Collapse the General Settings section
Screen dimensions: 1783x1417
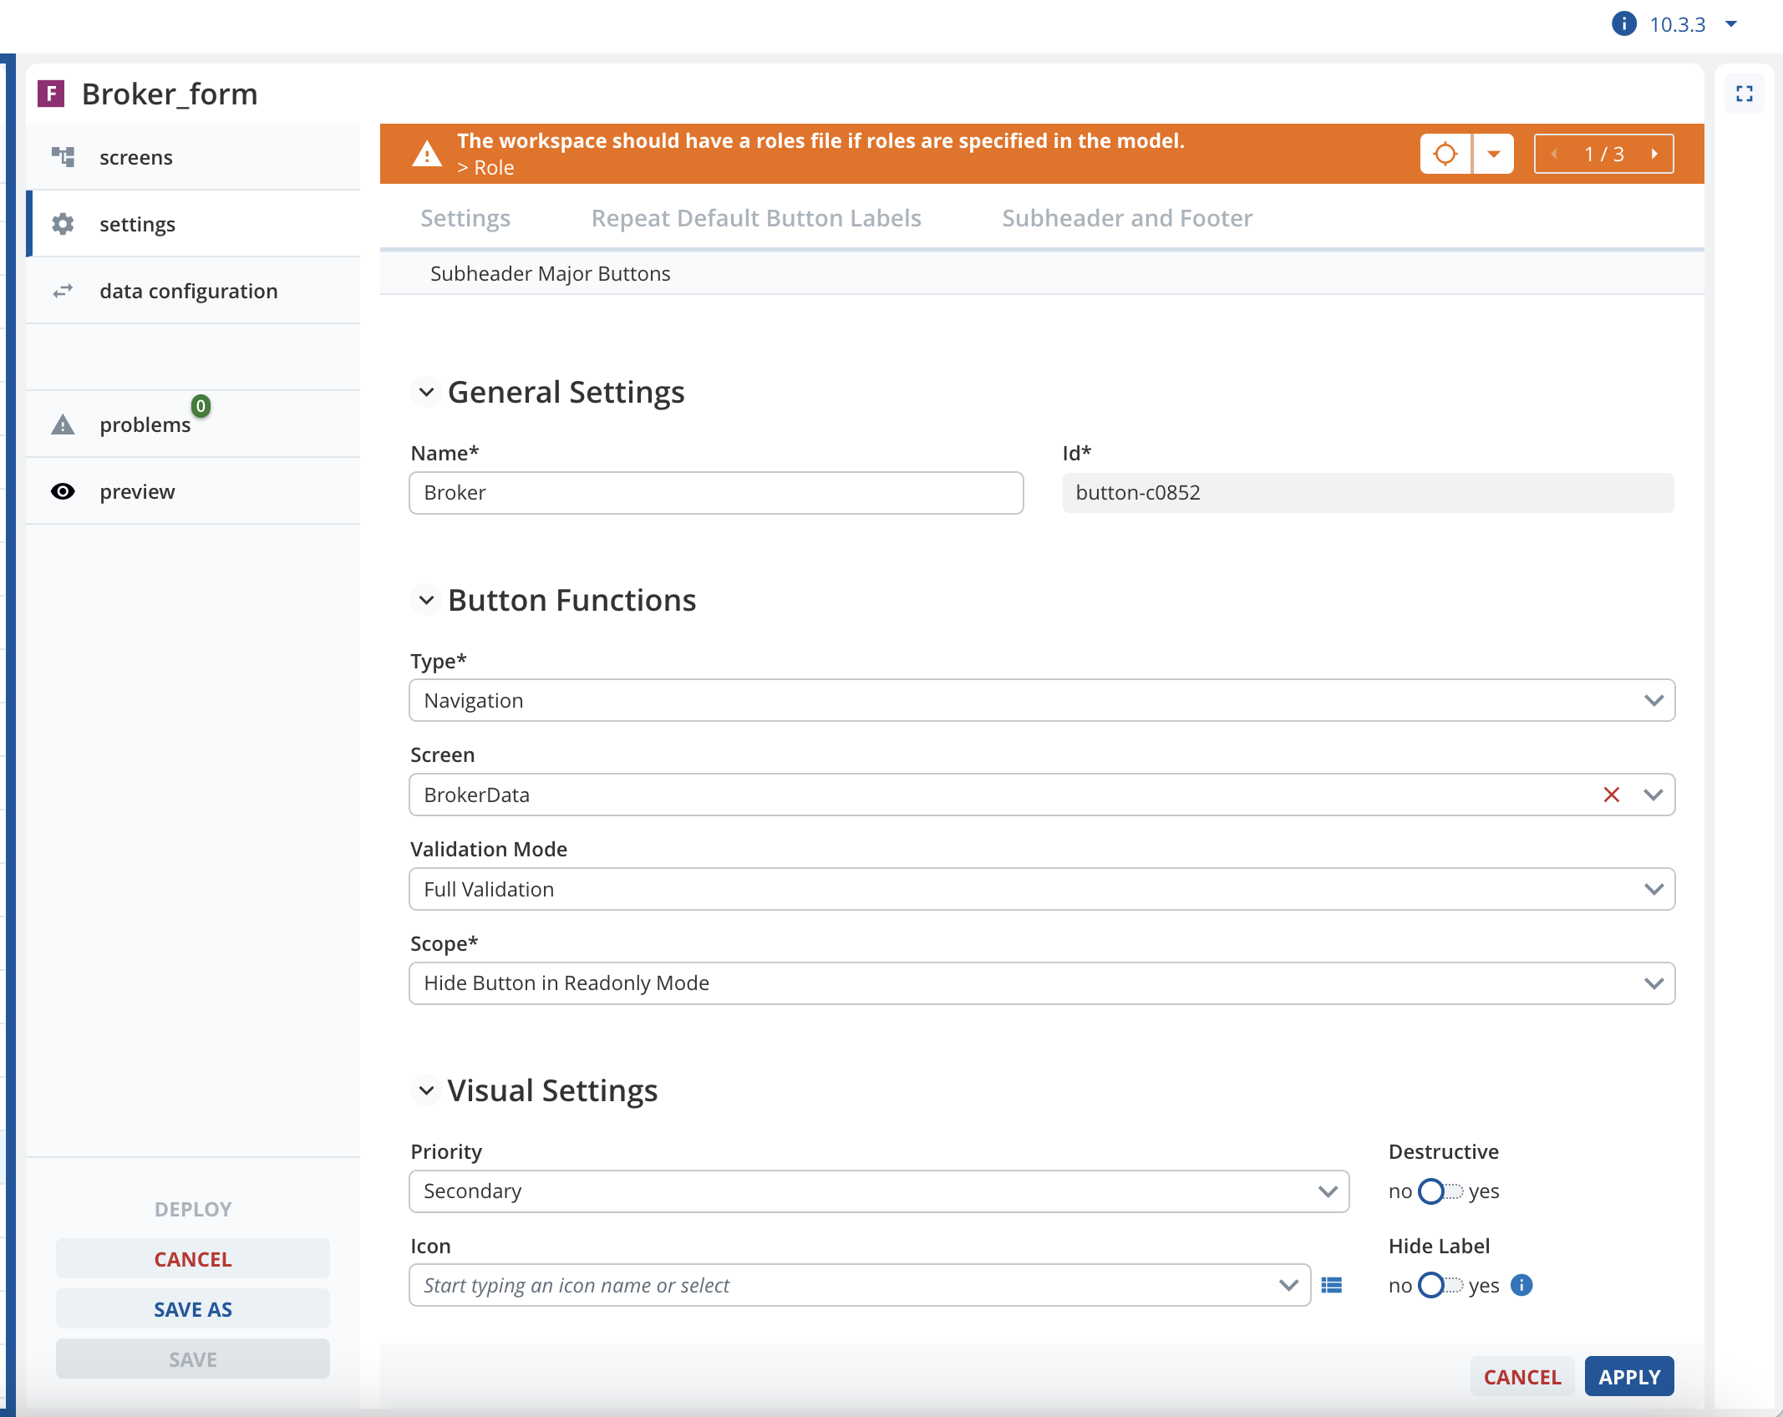coord(426,392)
